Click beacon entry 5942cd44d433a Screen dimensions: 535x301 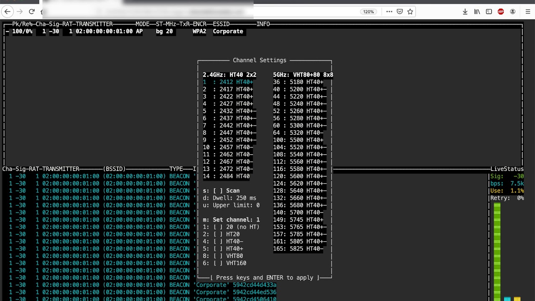pos(255,285)
